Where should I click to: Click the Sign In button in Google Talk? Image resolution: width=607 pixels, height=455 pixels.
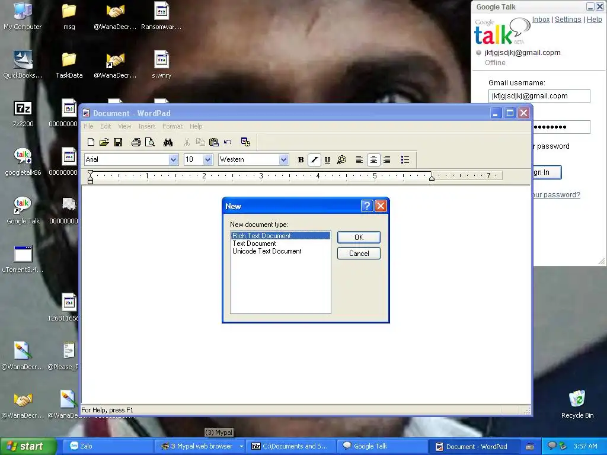[x=547, y=172]
